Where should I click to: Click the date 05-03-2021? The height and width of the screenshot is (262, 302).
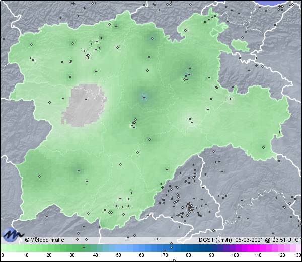tap(249, 240)
